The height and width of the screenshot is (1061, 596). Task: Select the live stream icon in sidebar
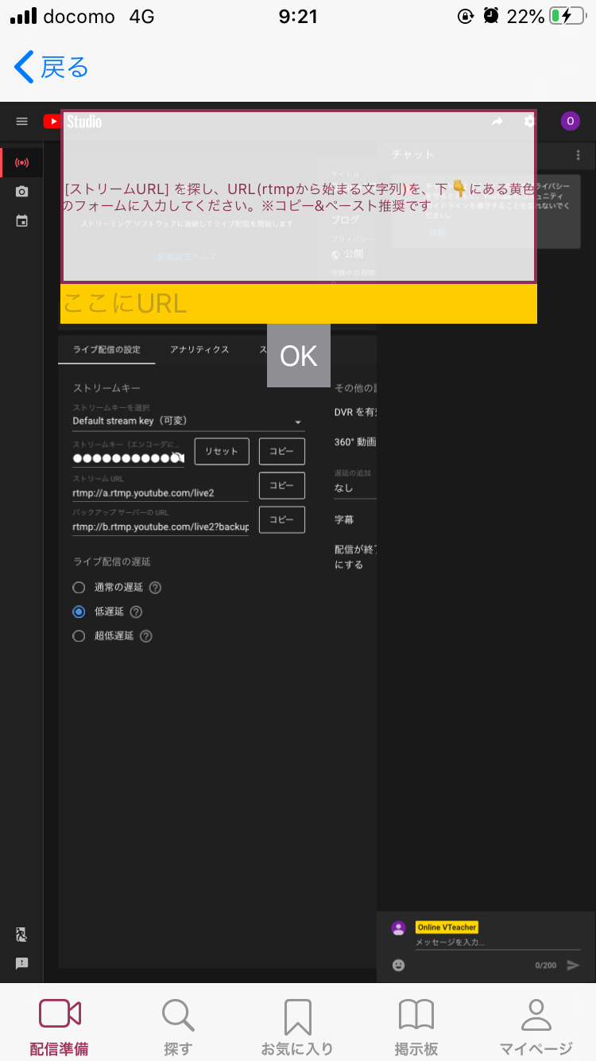pos(22,163)
